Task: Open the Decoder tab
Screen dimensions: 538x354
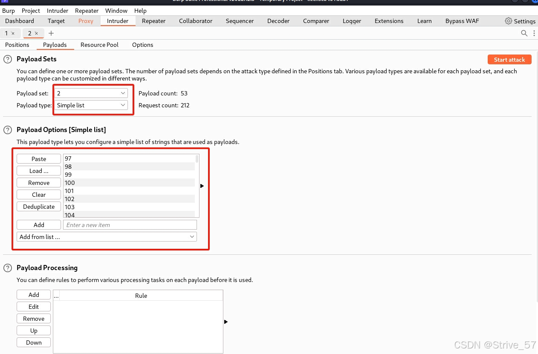Action: (x=278, y=21)
